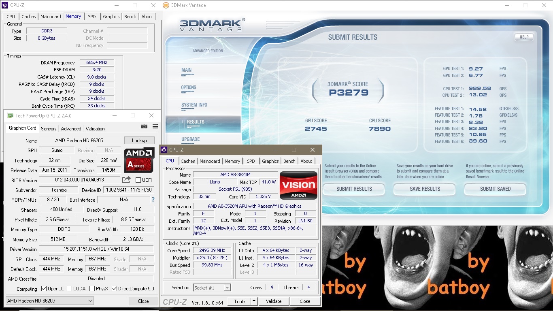Open Caches tab in front CPU-Z window
Image resolution: width=553 pixels, height=311 pixels.
click(x=187, y=161)
